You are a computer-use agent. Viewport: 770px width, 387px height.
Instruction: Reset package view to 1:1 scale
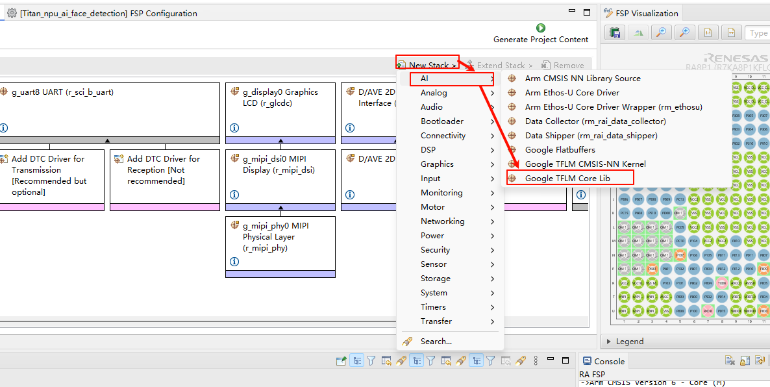(708, 32)
